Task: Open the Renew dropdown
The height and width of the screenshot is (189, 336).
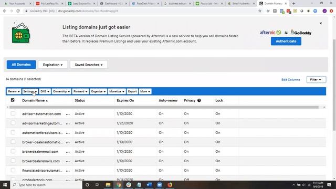Action: coord(14,91)
